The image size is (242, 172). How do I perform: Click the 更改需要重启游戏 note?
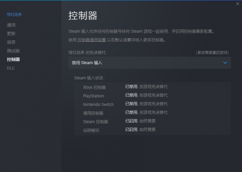click(212, 53)
